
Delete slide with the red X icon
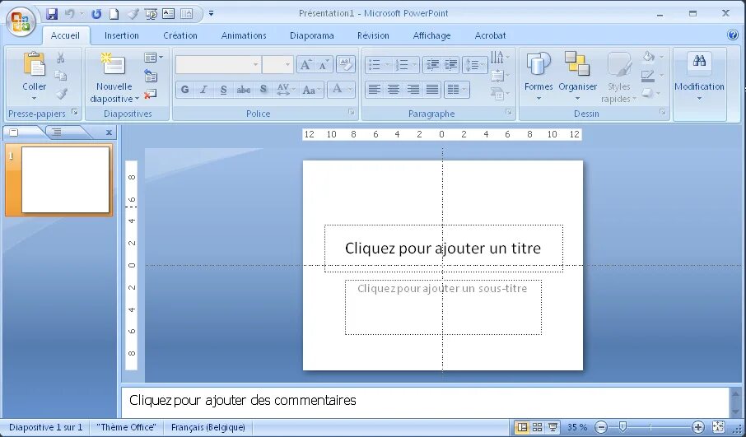[x=151, y=94]
